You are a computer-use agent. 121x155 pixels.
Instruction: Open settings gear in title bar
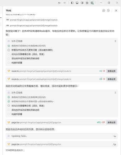[87, 3]
